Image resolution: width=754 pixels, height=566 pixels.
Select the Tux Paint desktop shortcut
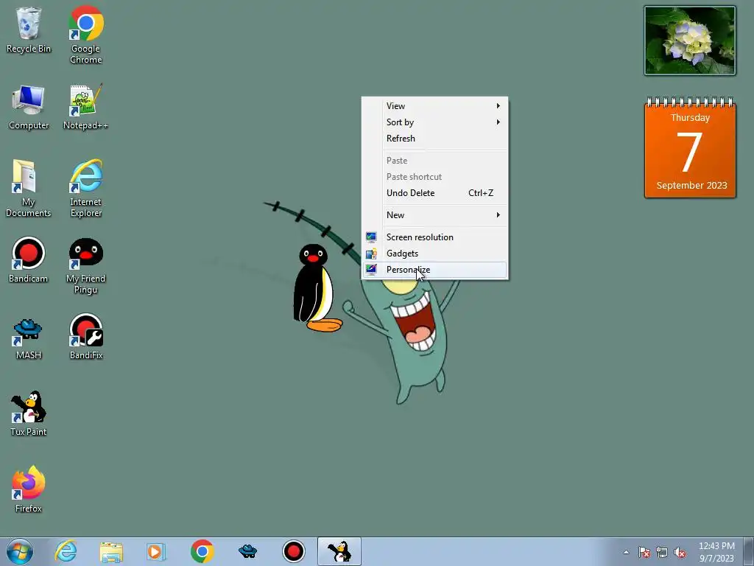click(x=29, y=413)
